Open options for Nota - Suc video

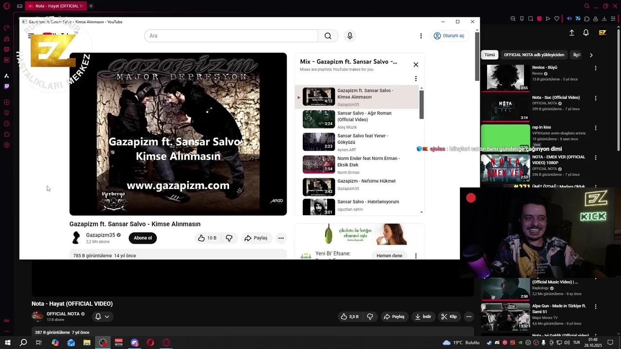pyautogui.click(x=596, y=98)
